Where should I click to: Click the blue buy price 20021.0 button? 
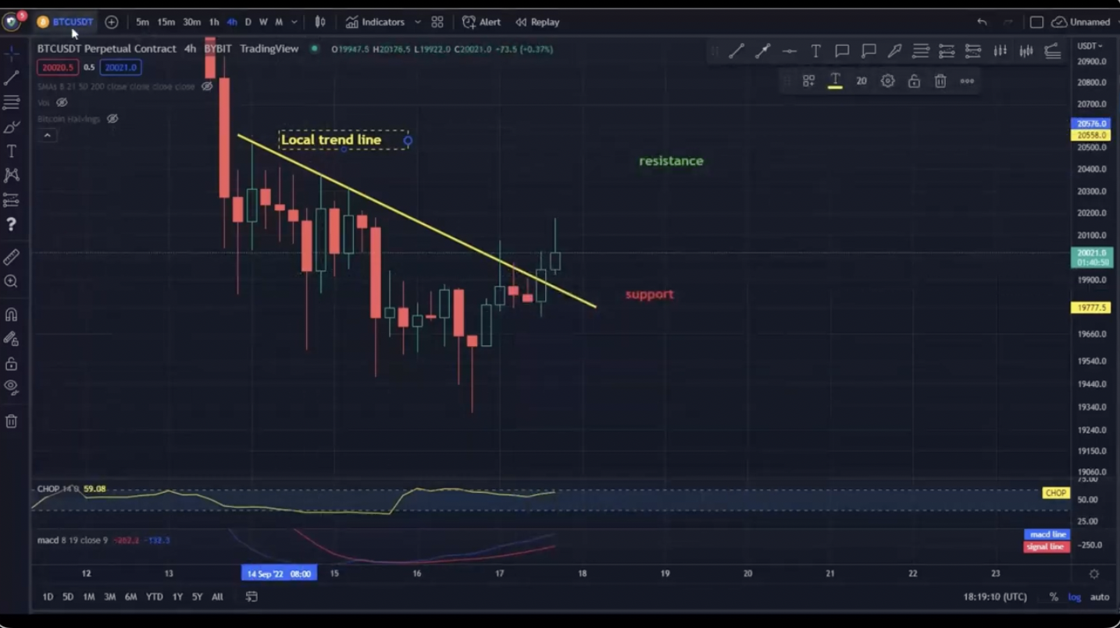(x=120, y=67)
